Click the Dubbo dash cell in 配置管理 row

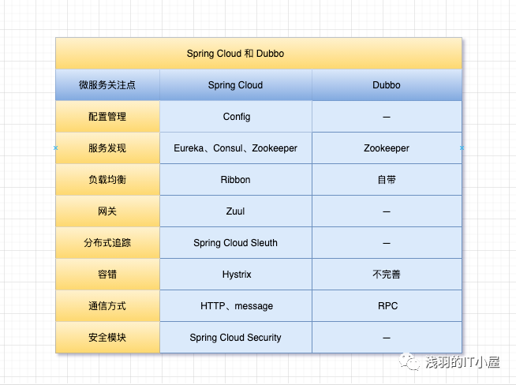(x=387, y=117)
